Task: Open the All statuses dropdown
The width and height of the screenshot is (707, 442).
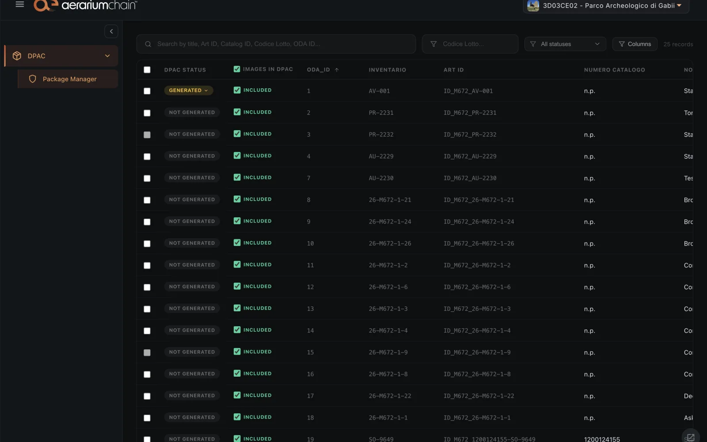Action: [565, 44]
